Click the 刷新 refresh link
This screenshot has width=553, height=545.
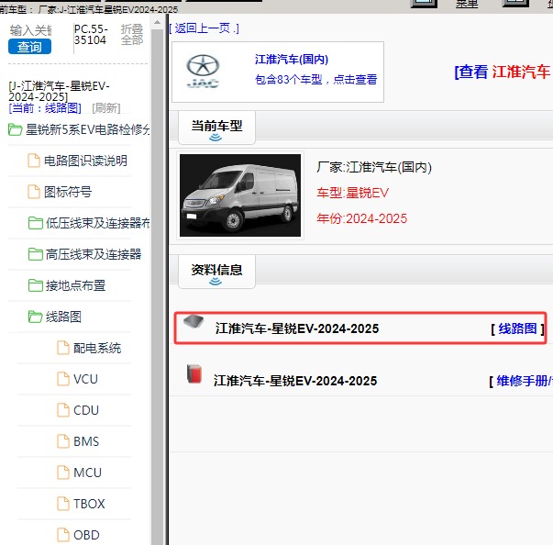(x=106, y=108)
